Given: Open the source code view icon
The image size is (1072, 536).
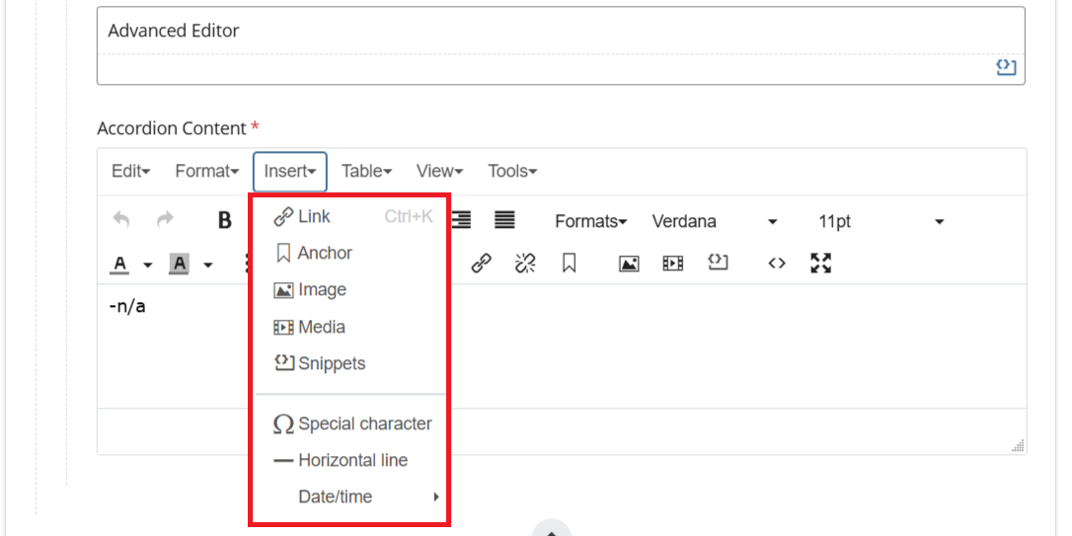Looking at the screenshot, I should tap(777, 264).
